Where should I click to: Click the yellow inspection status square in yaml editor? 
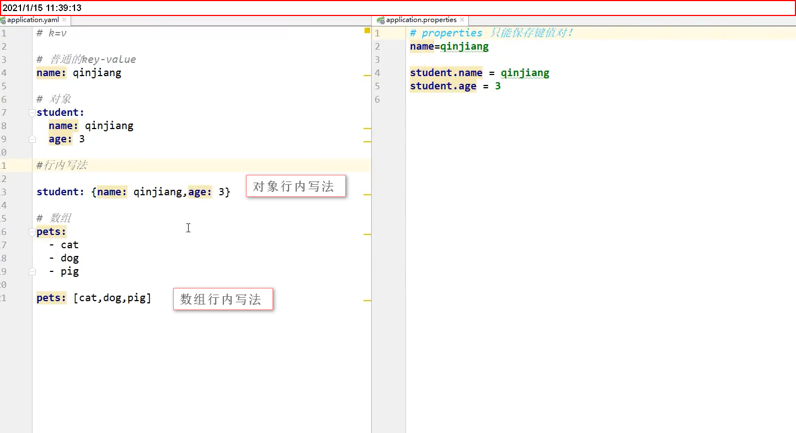click(x=367, y=31)
